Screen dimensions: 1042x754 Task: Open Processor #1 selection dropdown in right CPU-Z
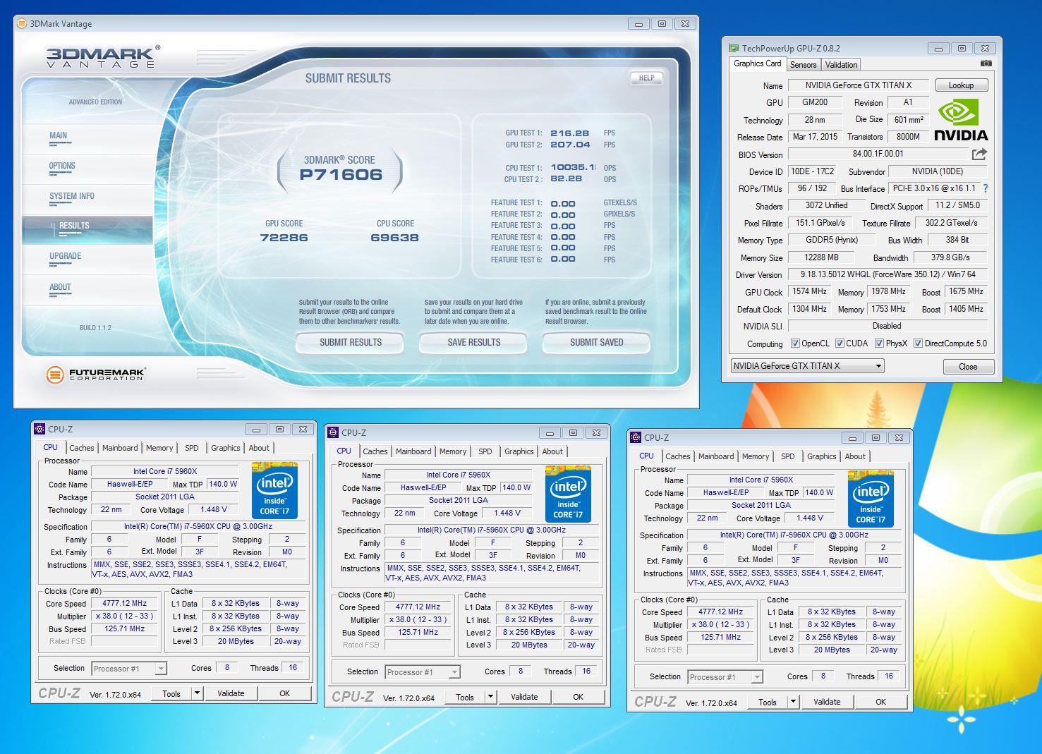725,677
